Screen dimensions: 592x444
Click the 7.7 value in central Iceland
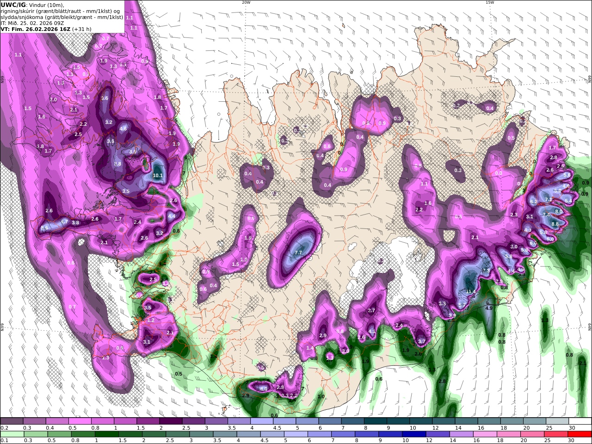click(298, 253)
